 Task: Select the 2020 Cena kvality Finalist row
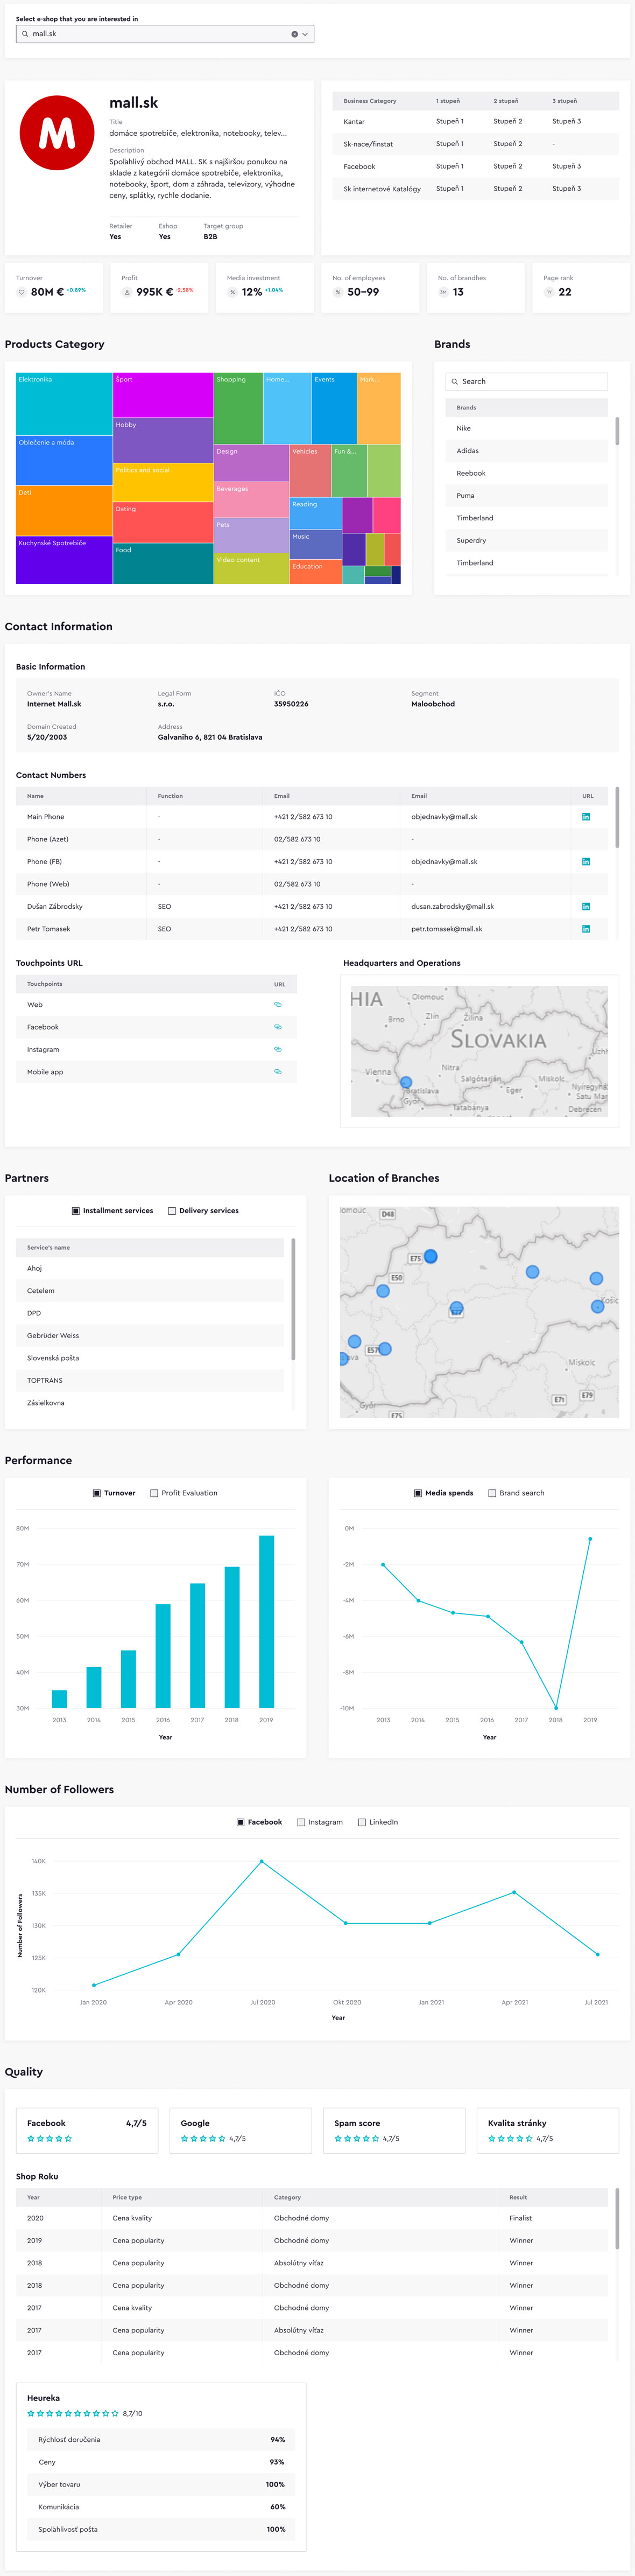tap(312, 2218)
